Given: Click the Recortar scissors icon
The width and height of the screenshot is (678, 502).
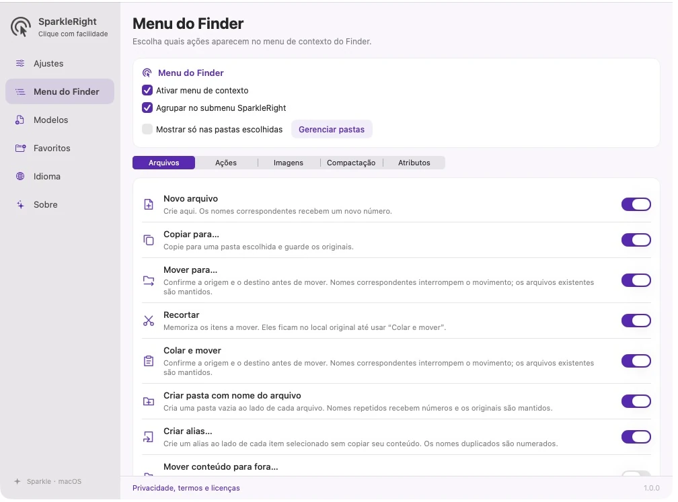Looking at the screenshot, I should click(x=148, y=321).
